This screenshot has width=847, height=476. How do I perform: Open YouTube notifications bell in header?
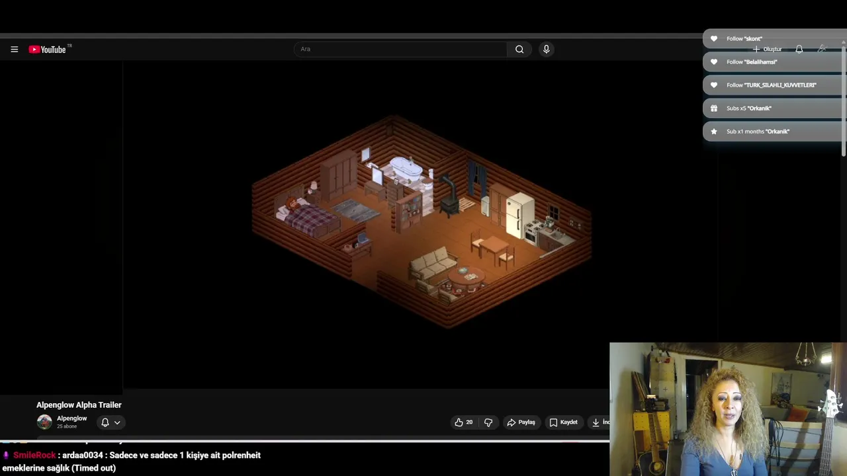tap(799, 50)
